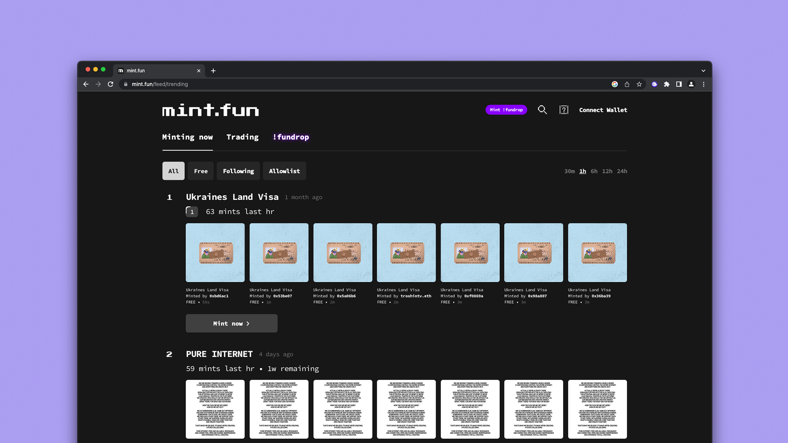The width and height of the screenshot is (788, 443).
Task: Open the !fundrop section
Action: tap(291, 137)
